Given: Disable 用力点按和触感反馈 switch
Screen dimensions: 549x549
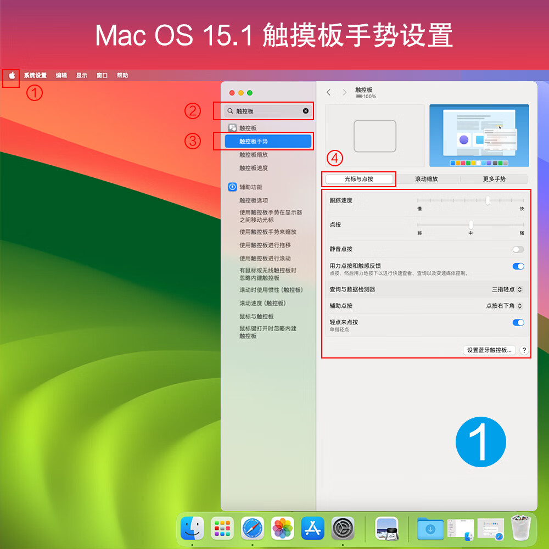Looking at the screenshot, I should click(518, 266).
